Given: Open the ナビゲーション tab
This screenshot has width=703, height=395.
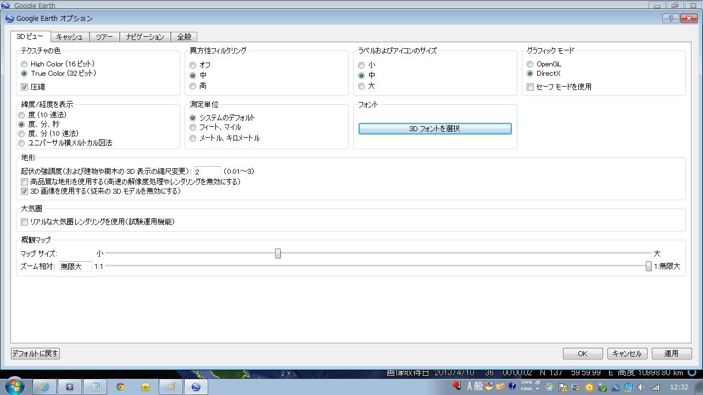Looking at the screenshot, I should point(145,37).
